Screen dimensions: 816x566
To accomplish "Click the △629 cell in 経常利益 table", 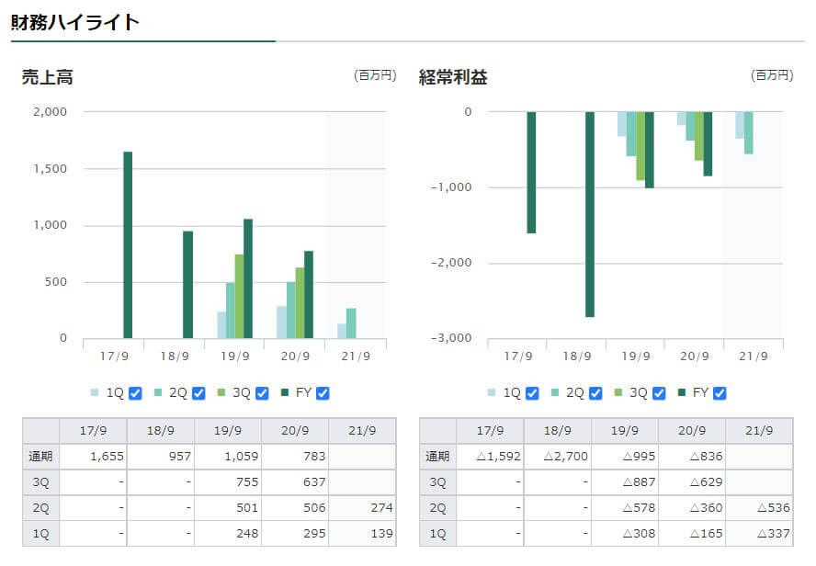I will (692, 482).
